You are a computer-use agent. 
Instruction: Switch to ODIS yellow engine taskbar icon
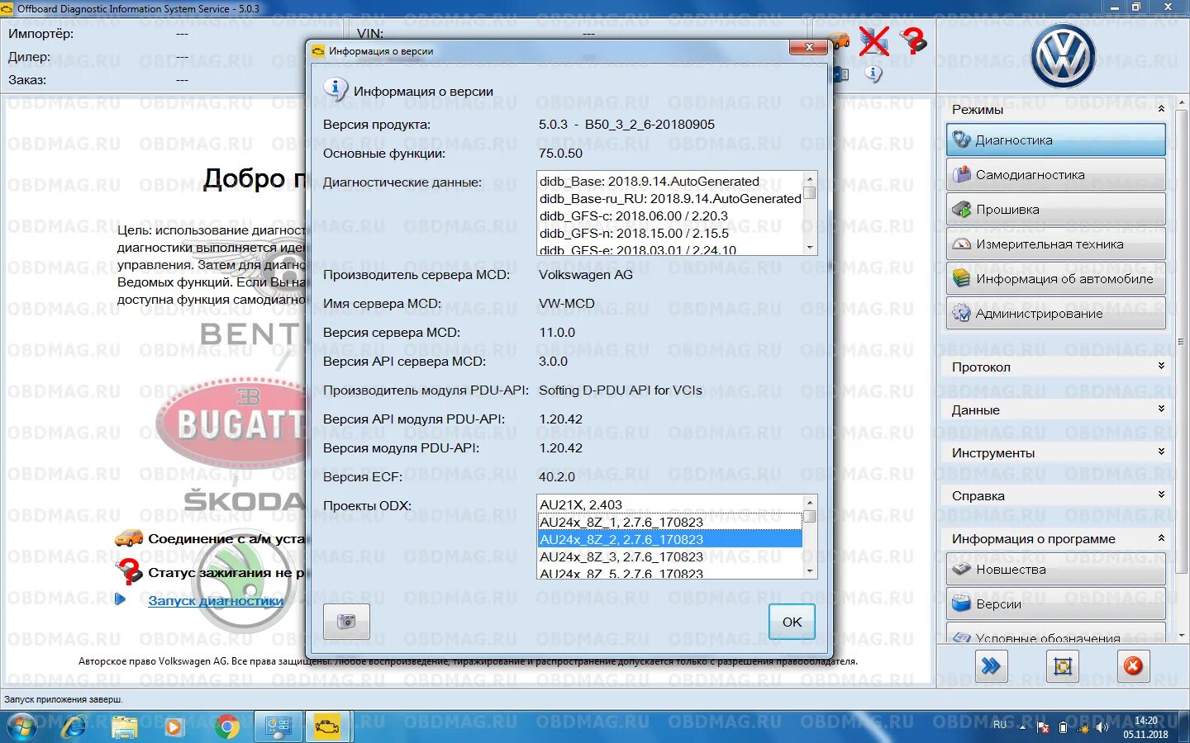[x=327, y=726]
